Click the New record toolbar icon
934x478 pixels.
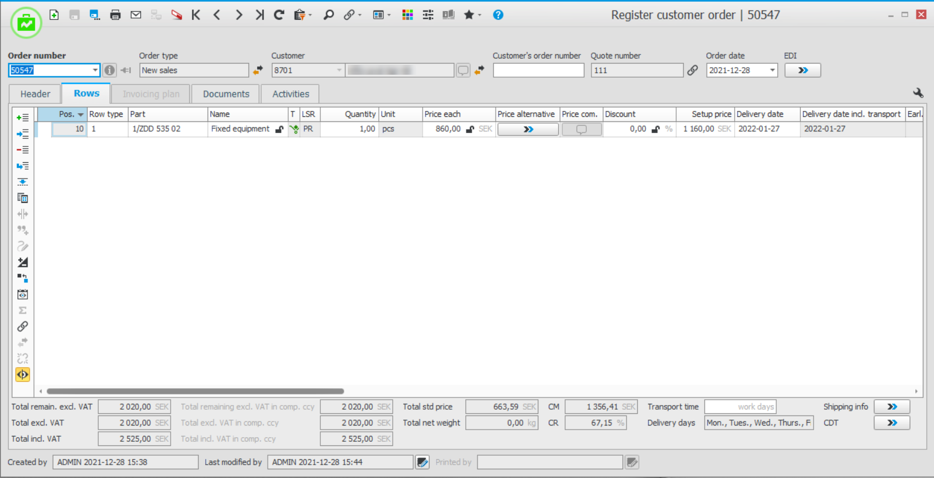tap(54, 15)
